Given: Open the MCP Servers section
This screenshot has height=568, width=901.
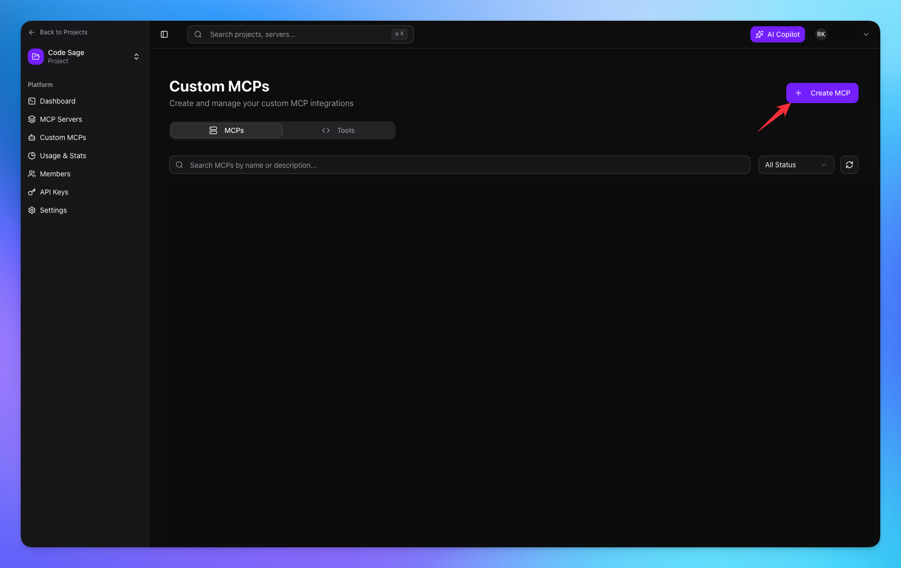Looking at the screenshot, I should pyautogui.click(x=61, y=119).
